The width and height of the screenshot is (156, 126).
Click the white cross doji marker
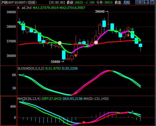(x=51, y=46)
